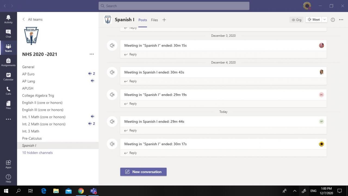Open Task View on the taskbar

[x=30, y=191]
